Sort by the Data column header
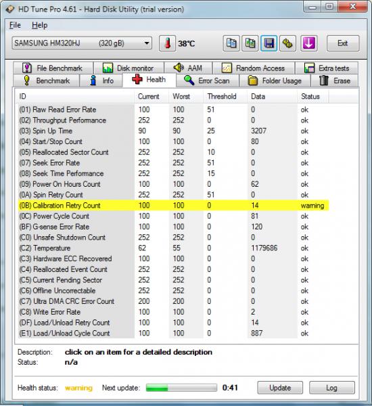 pyautogui.click(x=273, y=96)
